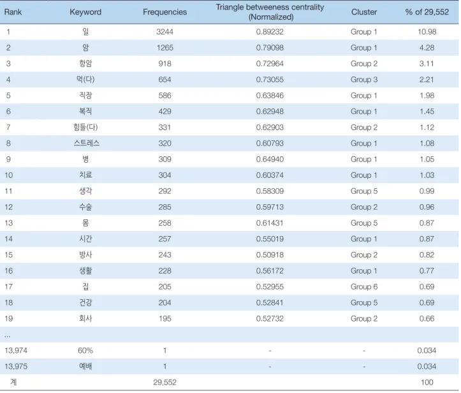
Task: Select frequency value 1265
Action: click(x=165, y=48)
